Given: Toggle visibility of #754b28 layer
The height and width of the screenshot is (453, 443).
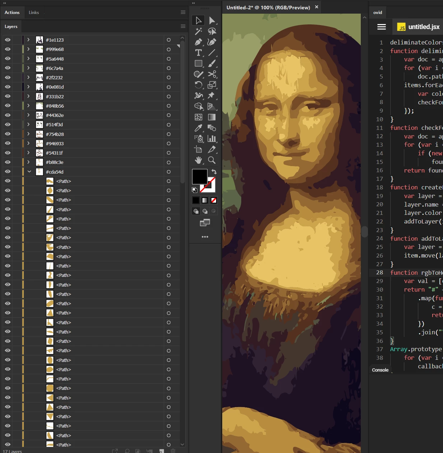Looking at the screenshot, I should [x=8, y=134].
